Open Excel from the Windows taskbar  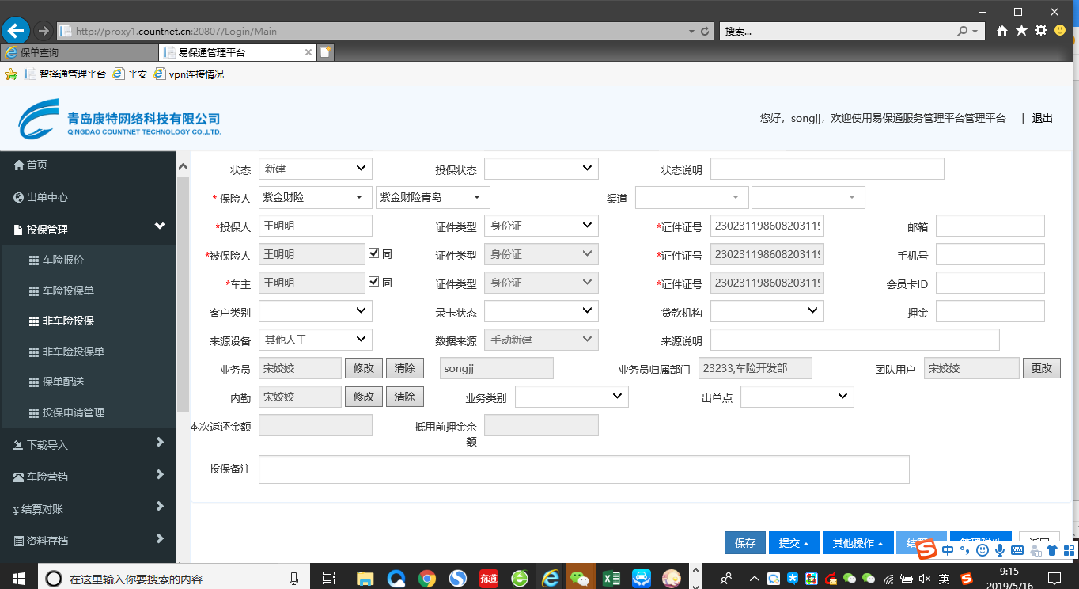[x=611, y=578]
